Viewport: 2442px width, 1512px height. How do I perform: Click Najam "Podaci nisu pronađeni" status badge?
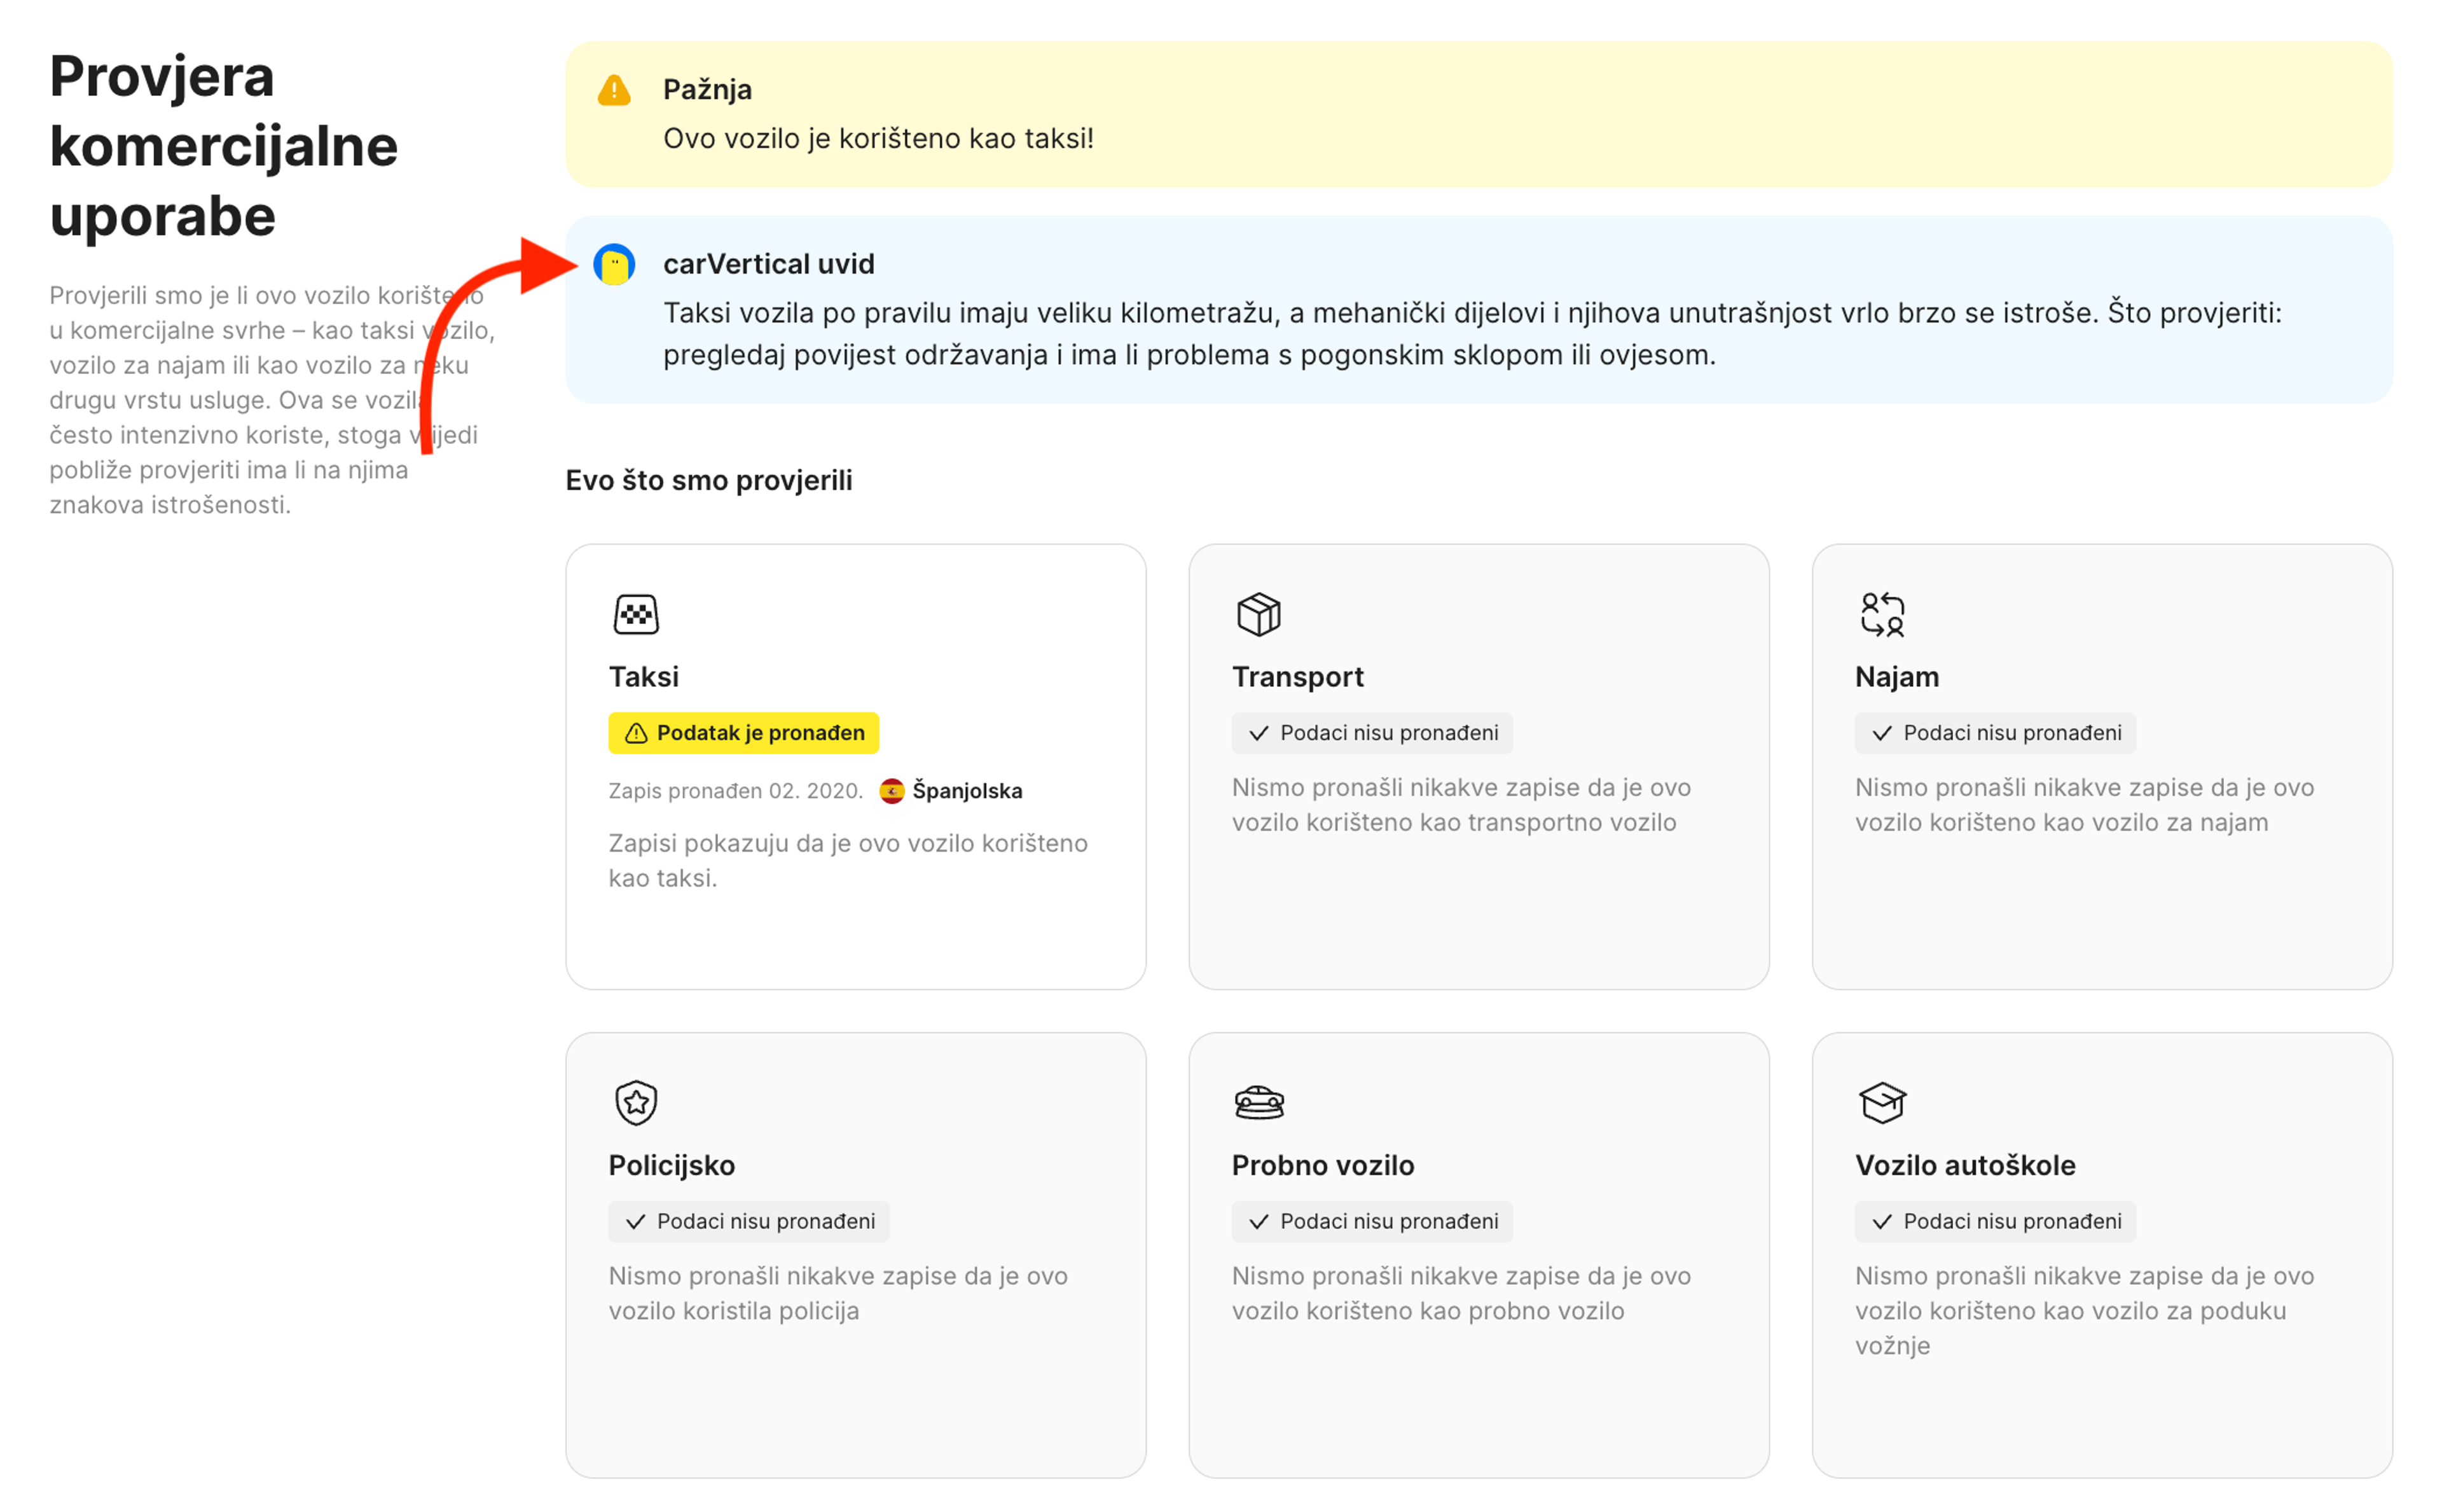pos(1994,733)
